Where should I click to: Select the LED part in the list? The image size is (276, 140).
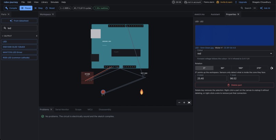pyautogui.click(x=19, y=42)
